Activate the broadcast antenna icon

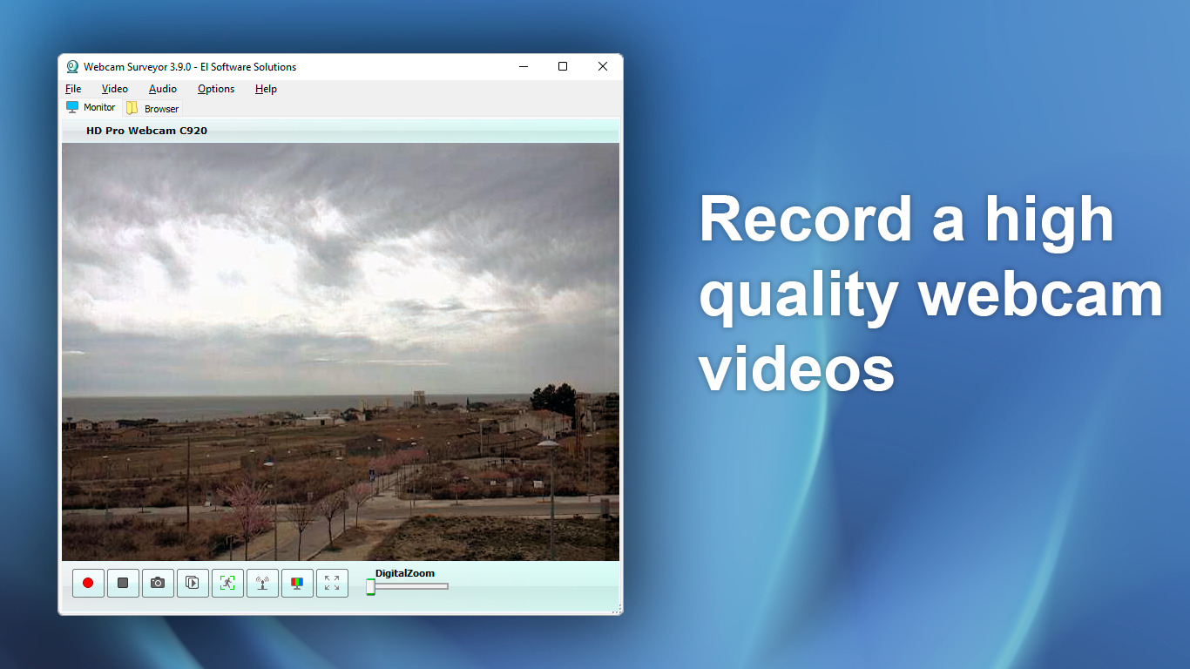(262, 583)
